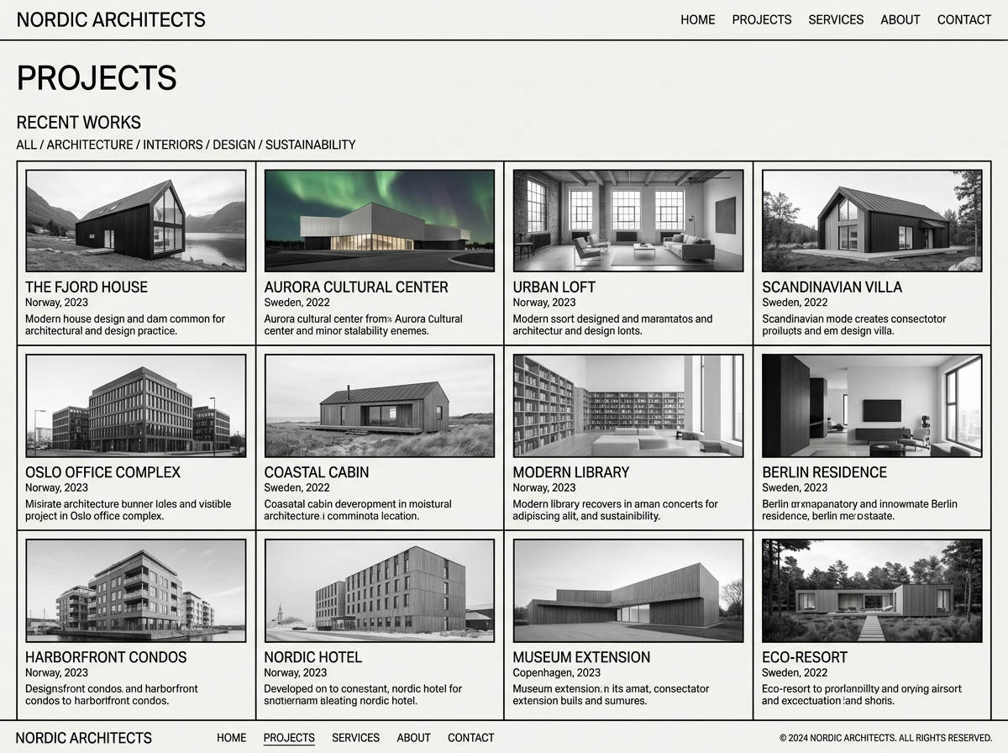Click the ECO-RESORT title
The image size is (1008, 753).
[x=805, y=657]
